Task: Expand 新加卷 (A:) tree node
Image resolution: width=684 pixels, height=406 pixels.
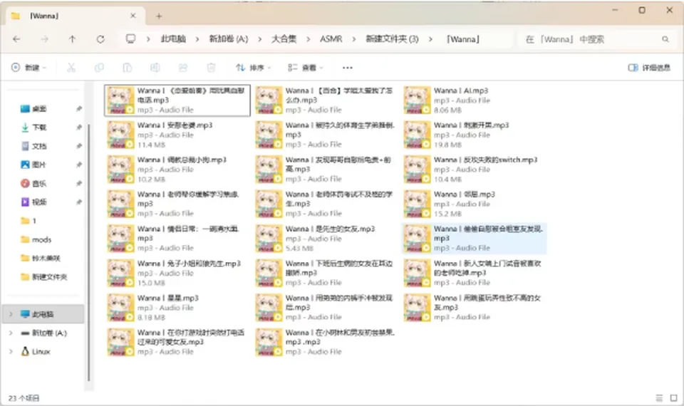Action: click(11, 333)
